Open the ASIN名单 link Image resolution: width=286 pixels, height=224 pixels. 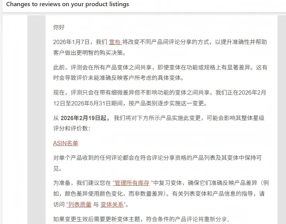click(66, 143)
